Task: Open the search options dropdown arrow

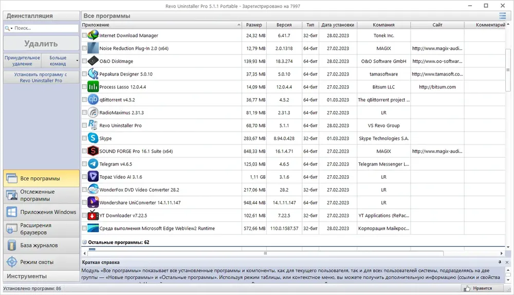Action: tap(11, 28)
